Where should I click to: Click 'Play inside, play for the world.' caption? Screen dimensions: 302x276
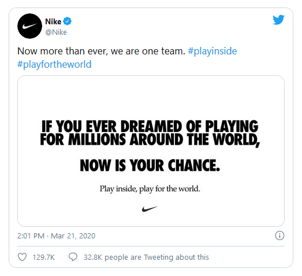(x=150, y=189)
